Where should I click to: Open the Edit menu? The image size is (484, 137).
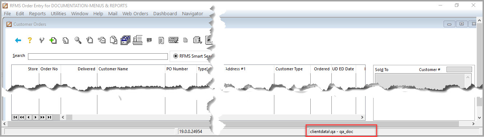(20, 14)
